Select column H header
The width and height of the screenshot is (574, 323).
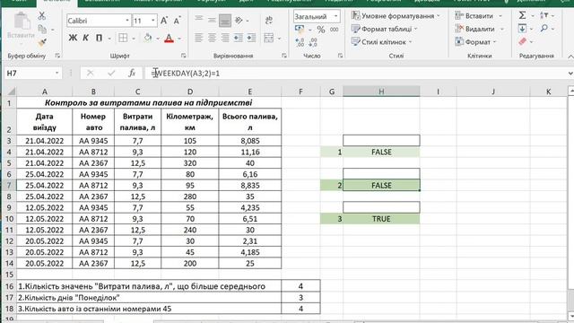pyautogui.click(x=381, y=92)
